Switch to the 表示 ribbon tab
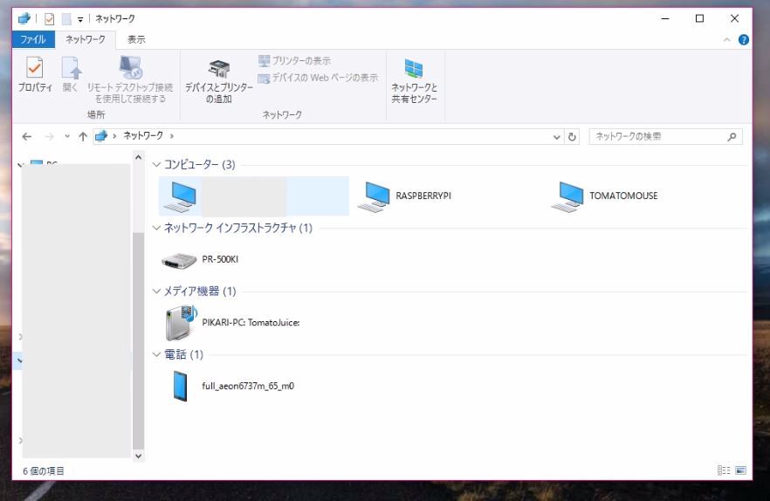770x501 pixels. (x=136, y=40)
